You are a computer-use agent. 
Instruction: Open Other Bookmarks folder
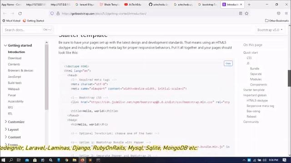click(x=277, y=21)
